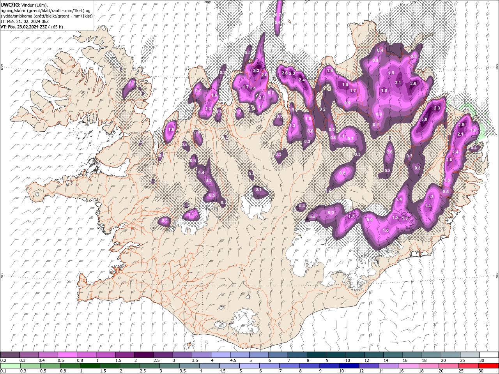499x374 pixels.
Task: Click the upper legend swatch labeled 0.5
Action: click(67, 355)
